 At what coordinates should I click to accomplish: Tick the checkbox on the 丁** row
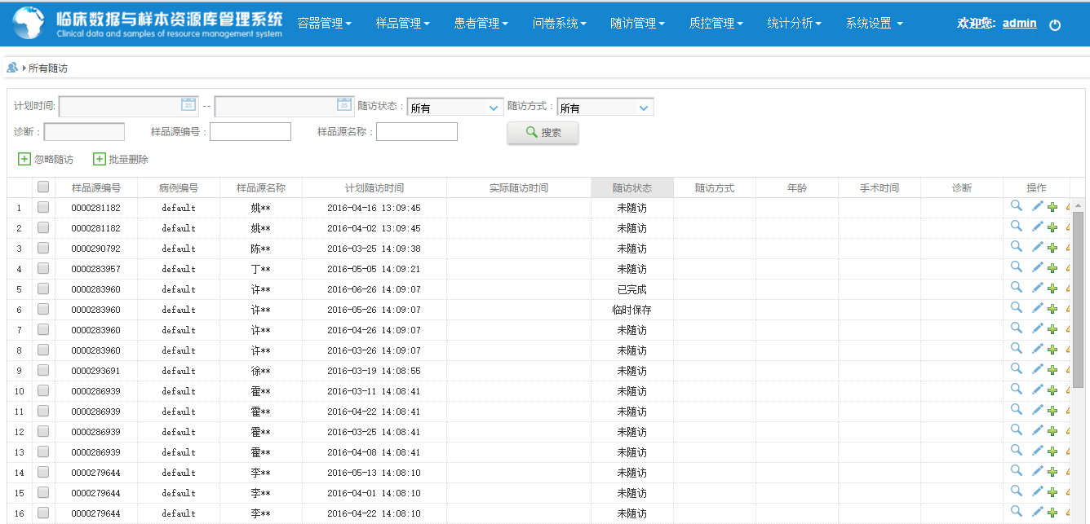(43, 268)
